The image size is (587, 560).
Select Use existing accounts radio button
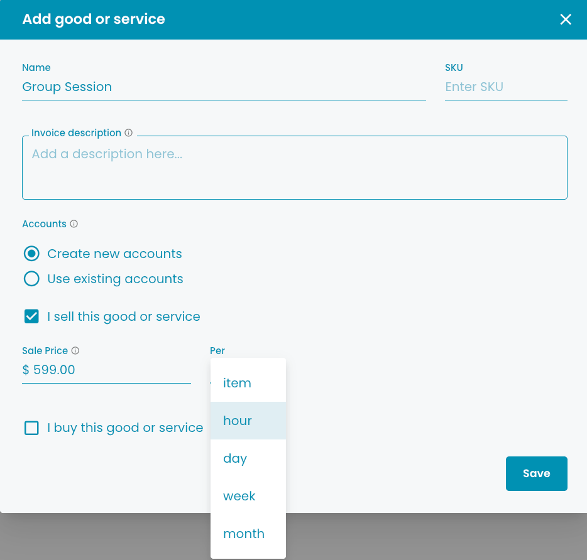click(x=31, y=279)
